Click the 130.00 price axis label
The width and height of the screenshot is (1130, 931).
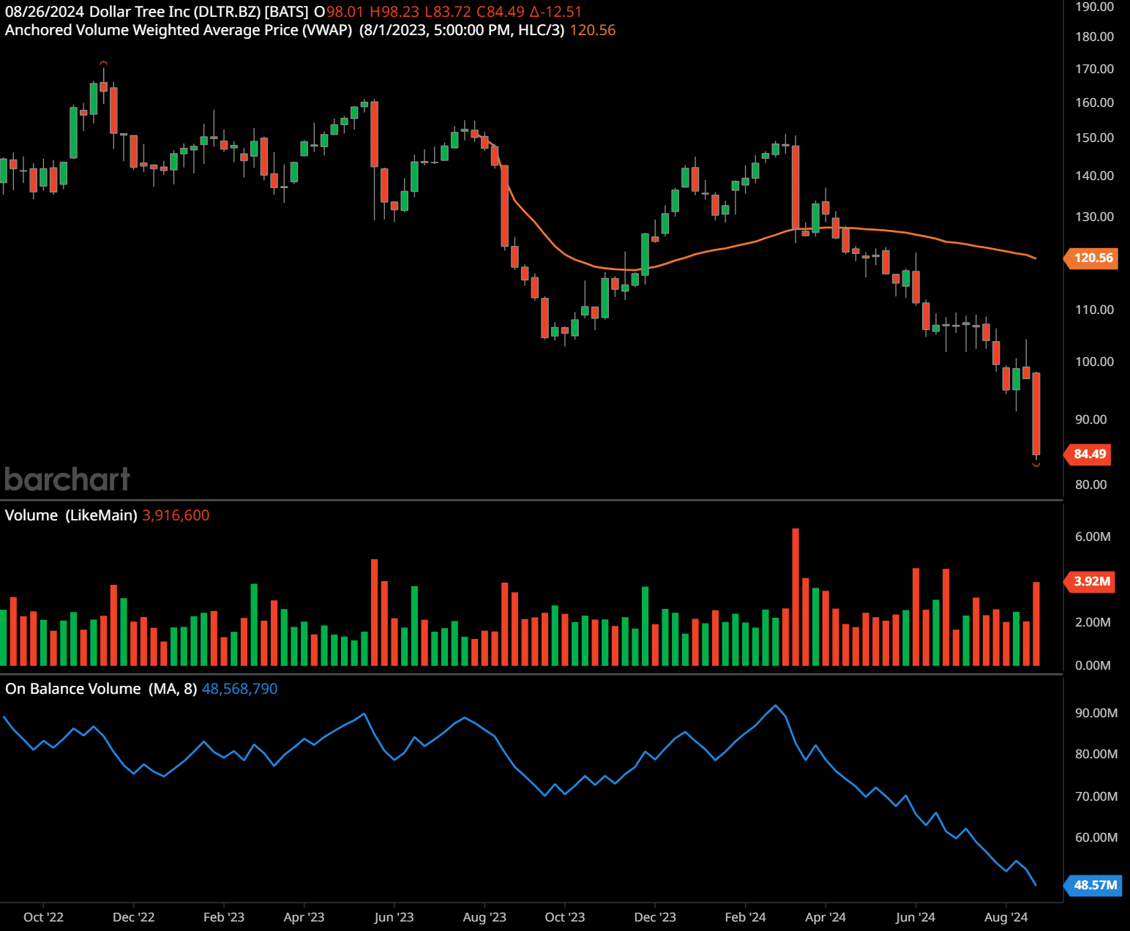pyautogui.click(x=1094, y=217)
